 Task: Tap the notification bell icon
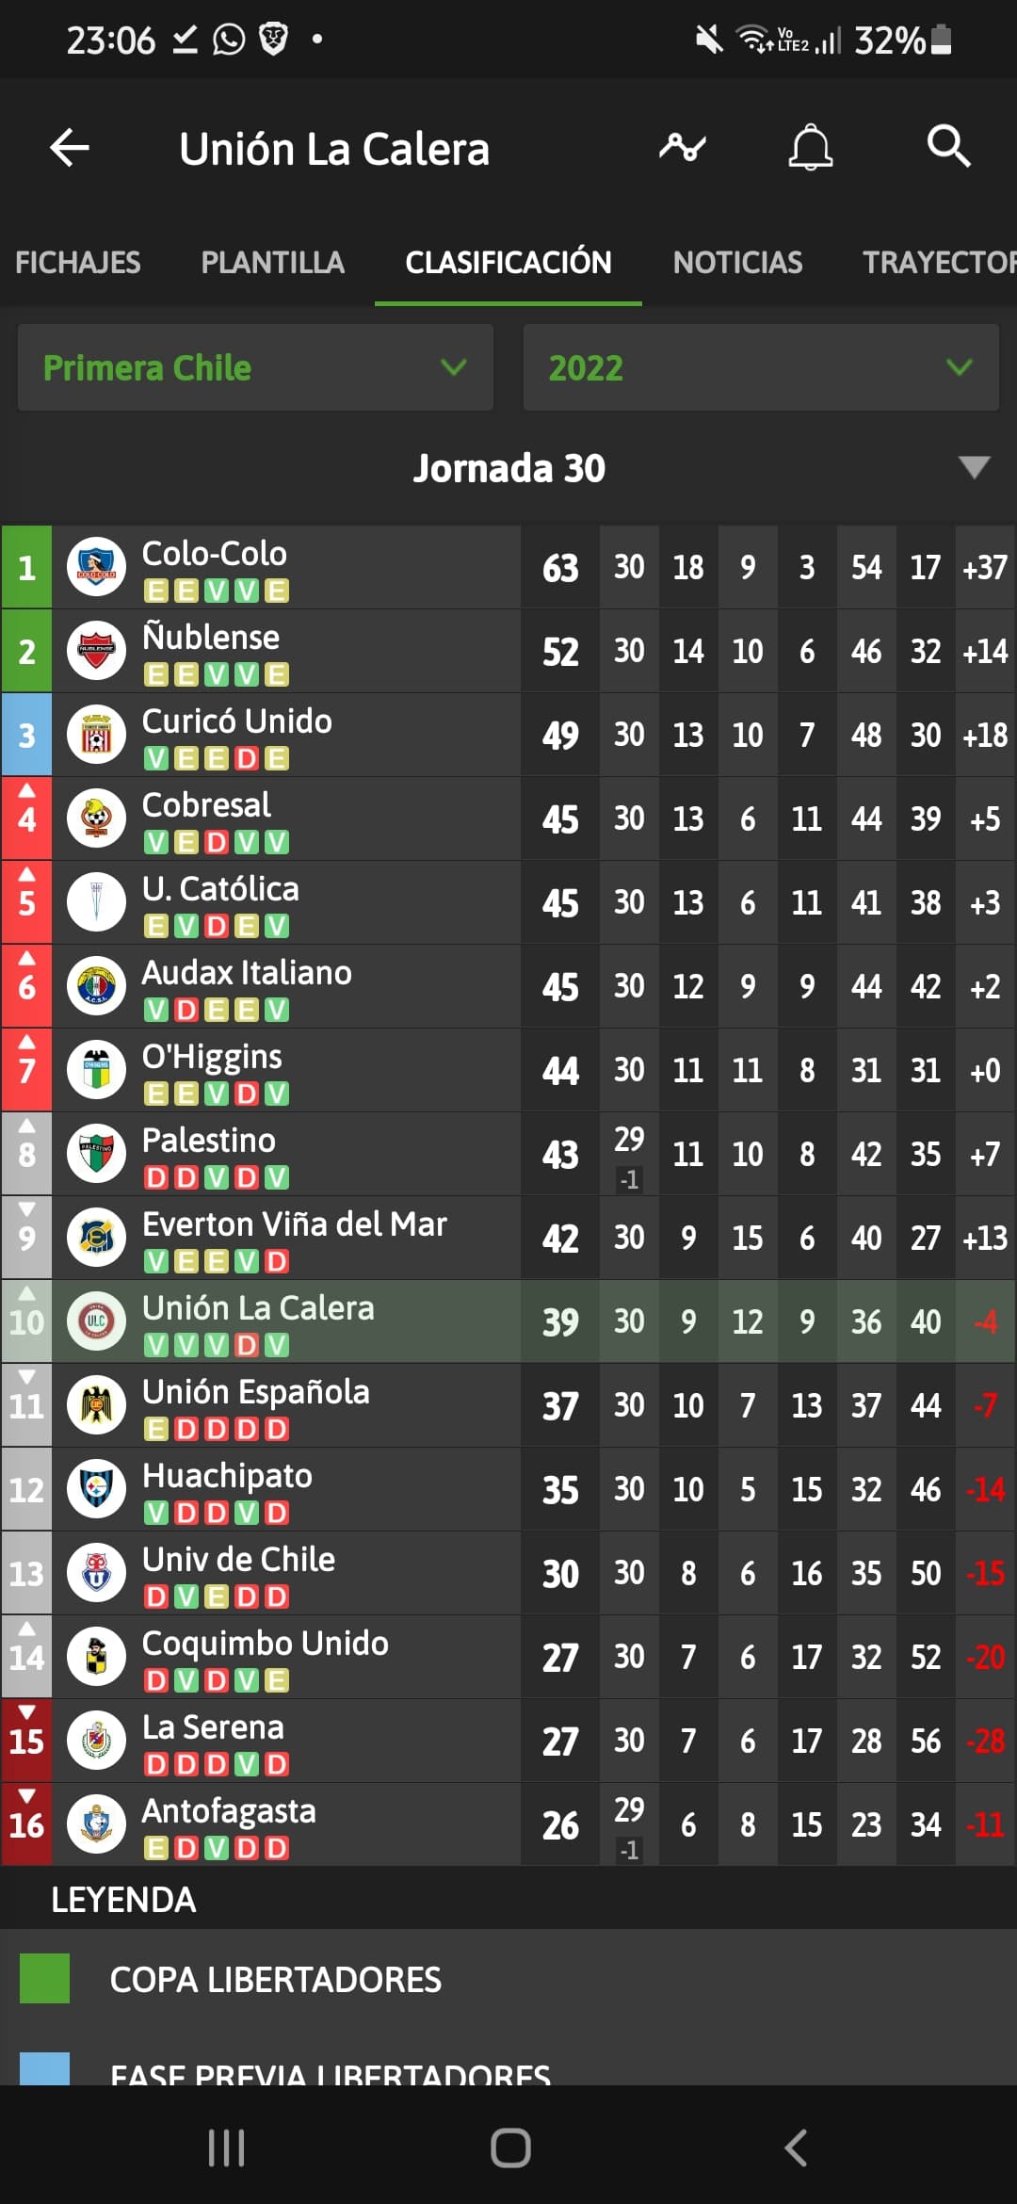point(811,147)
